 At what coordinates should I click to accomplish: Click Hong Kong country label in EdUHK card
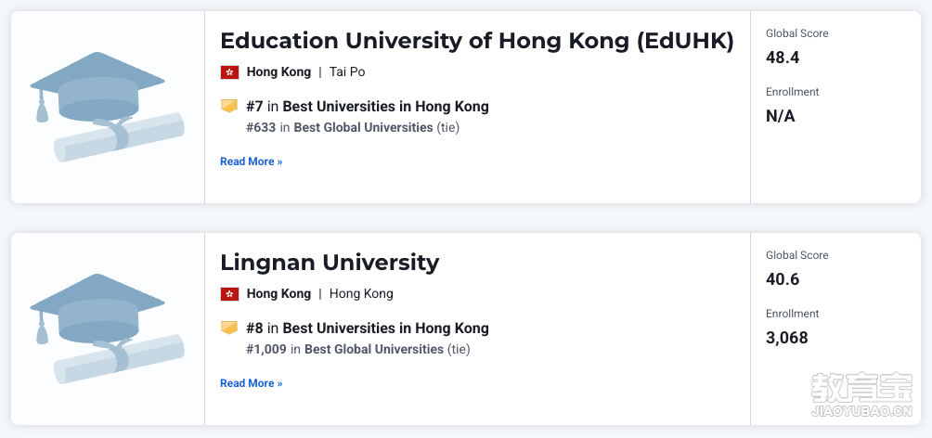pos(278,71)
